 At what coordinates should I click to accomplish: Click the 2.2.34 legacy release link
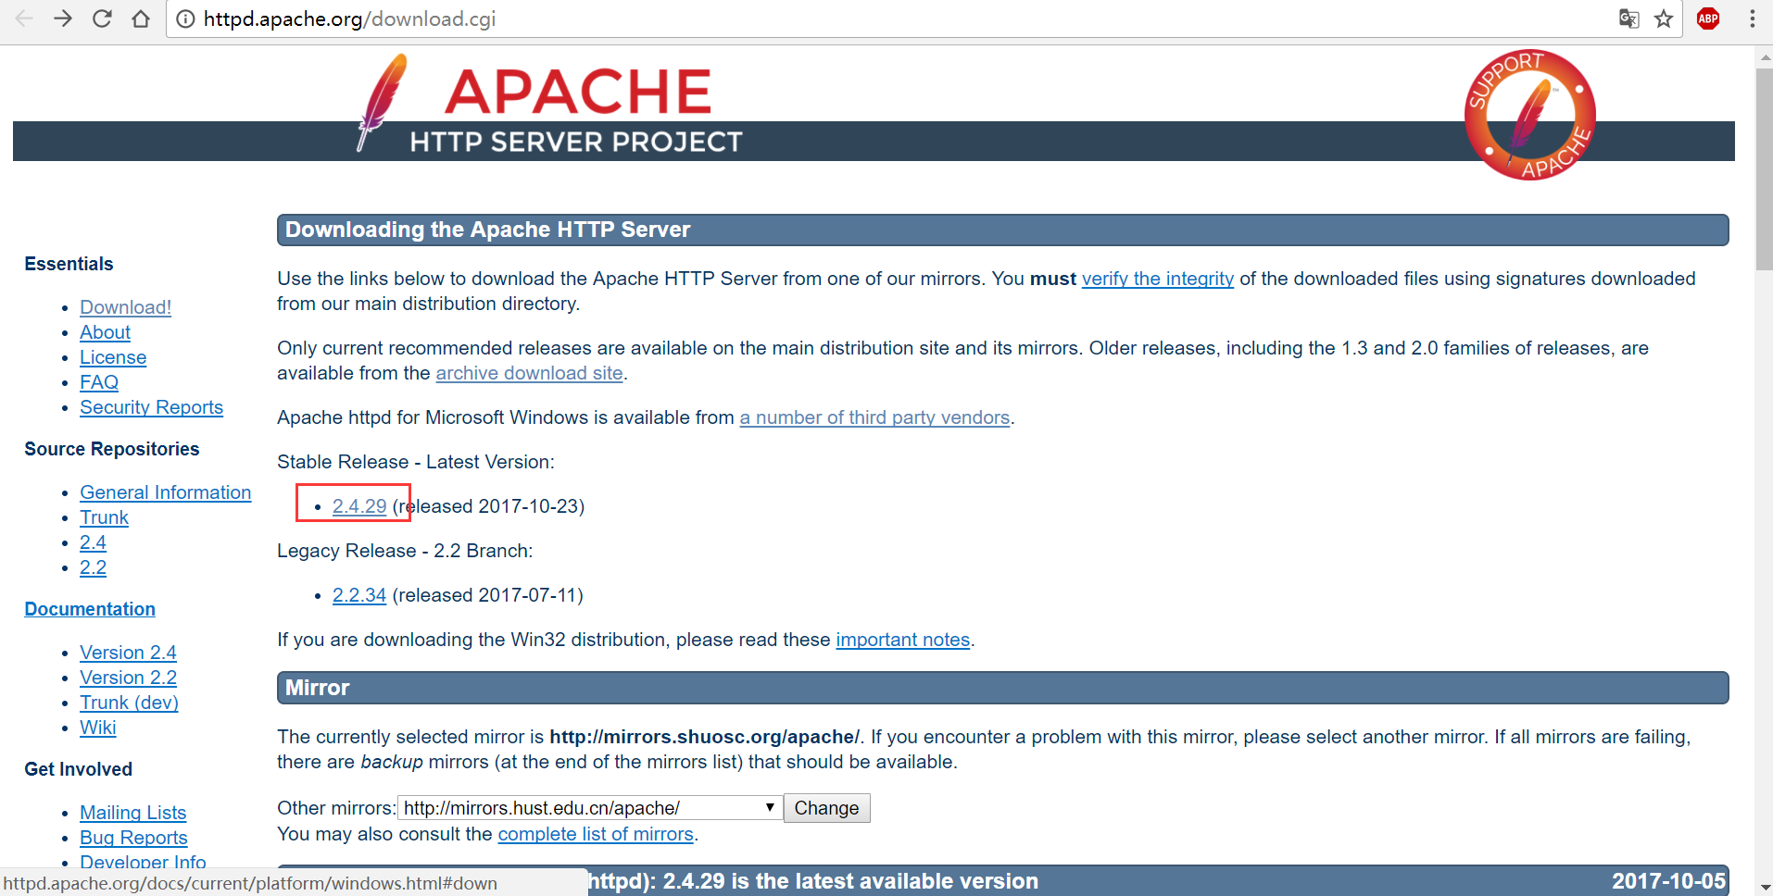[359, 595]
